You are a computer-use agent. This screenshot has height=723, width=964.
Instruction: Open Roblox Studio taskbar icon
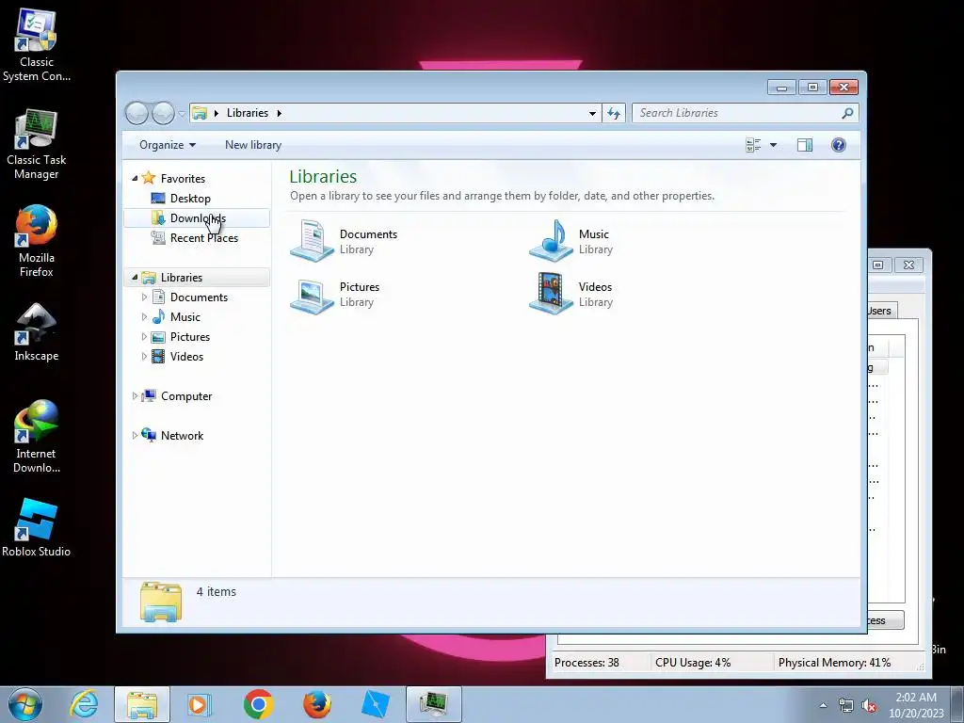pos(375,704)
